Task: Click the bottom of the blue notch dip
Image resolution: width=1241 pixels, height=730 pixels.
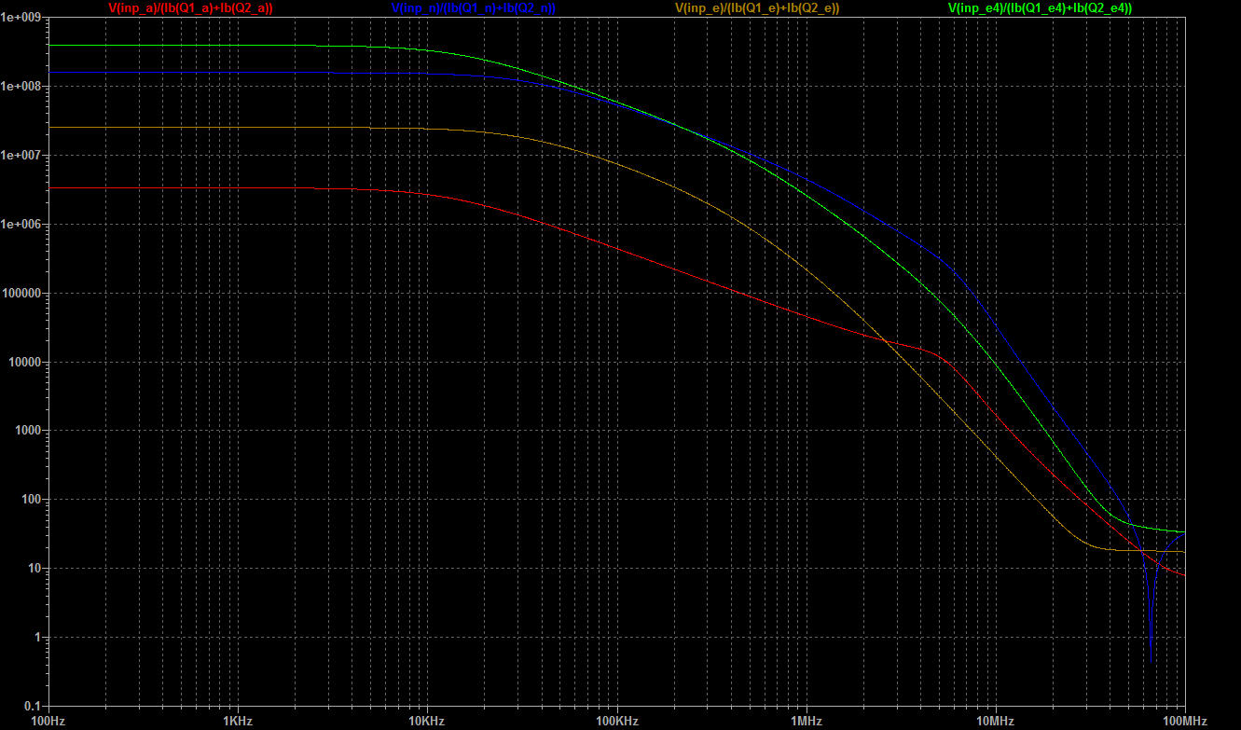Action: click(x=1151, y=661)
